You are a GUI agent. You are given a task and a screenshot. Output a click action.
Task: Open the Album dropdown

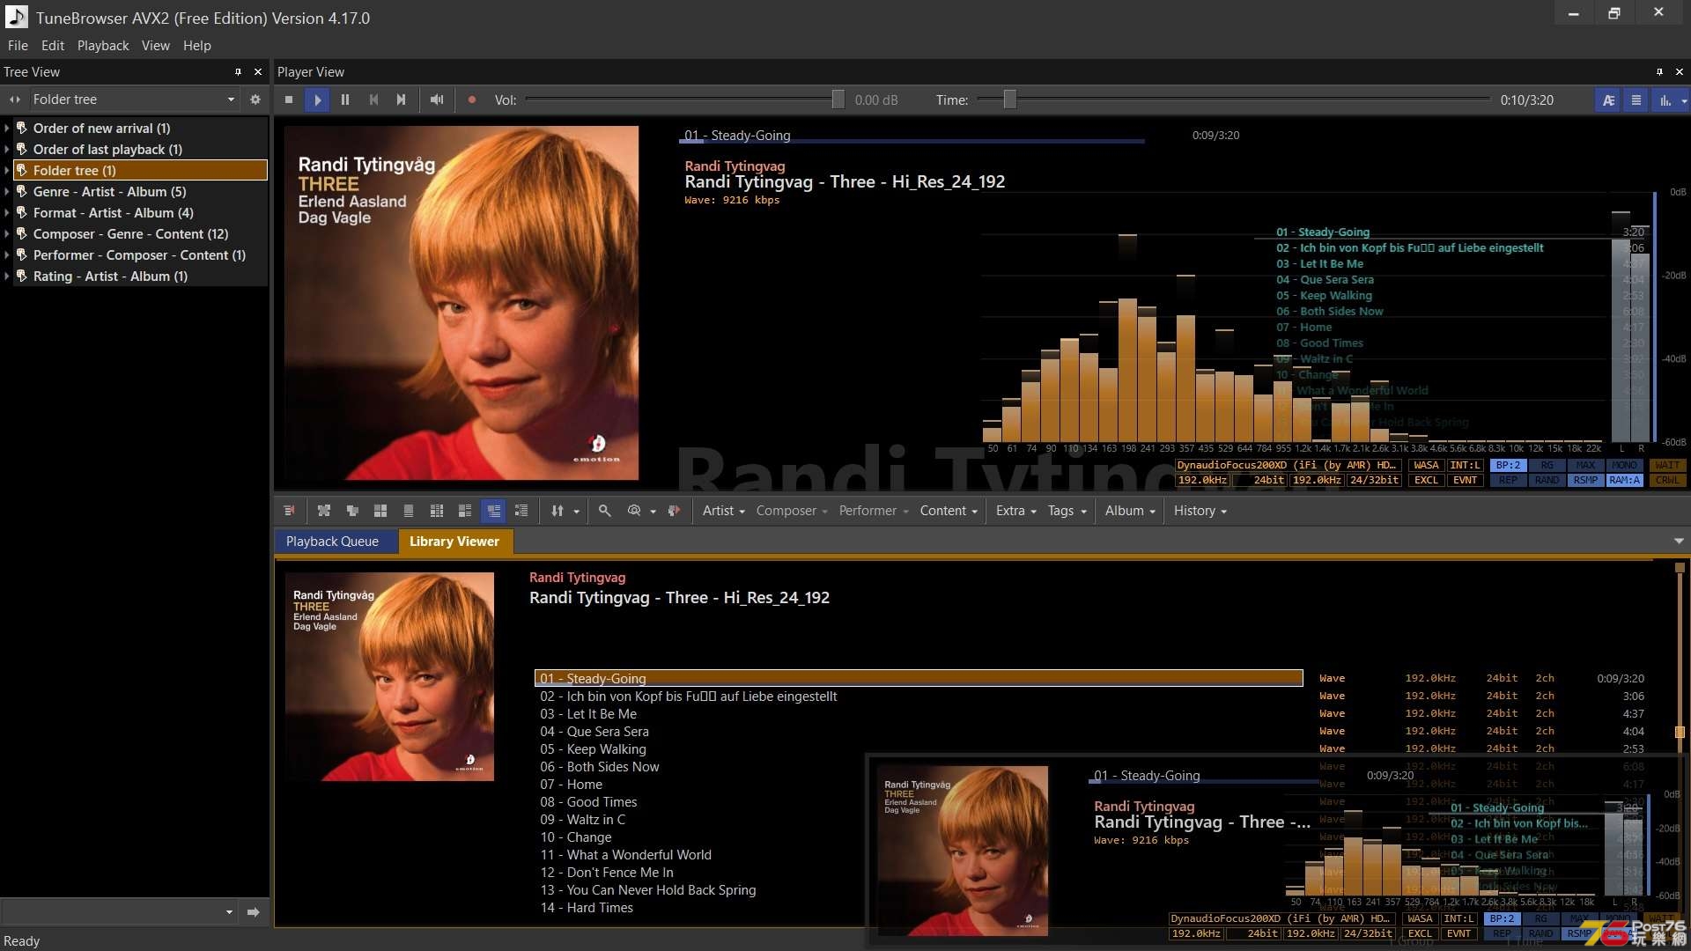point(1130,511)
